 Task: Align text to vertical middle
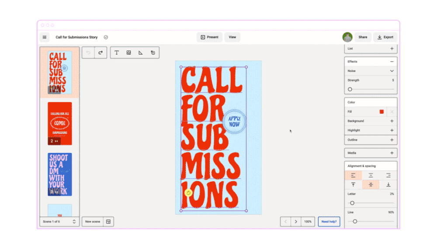[x=371, y=185]
